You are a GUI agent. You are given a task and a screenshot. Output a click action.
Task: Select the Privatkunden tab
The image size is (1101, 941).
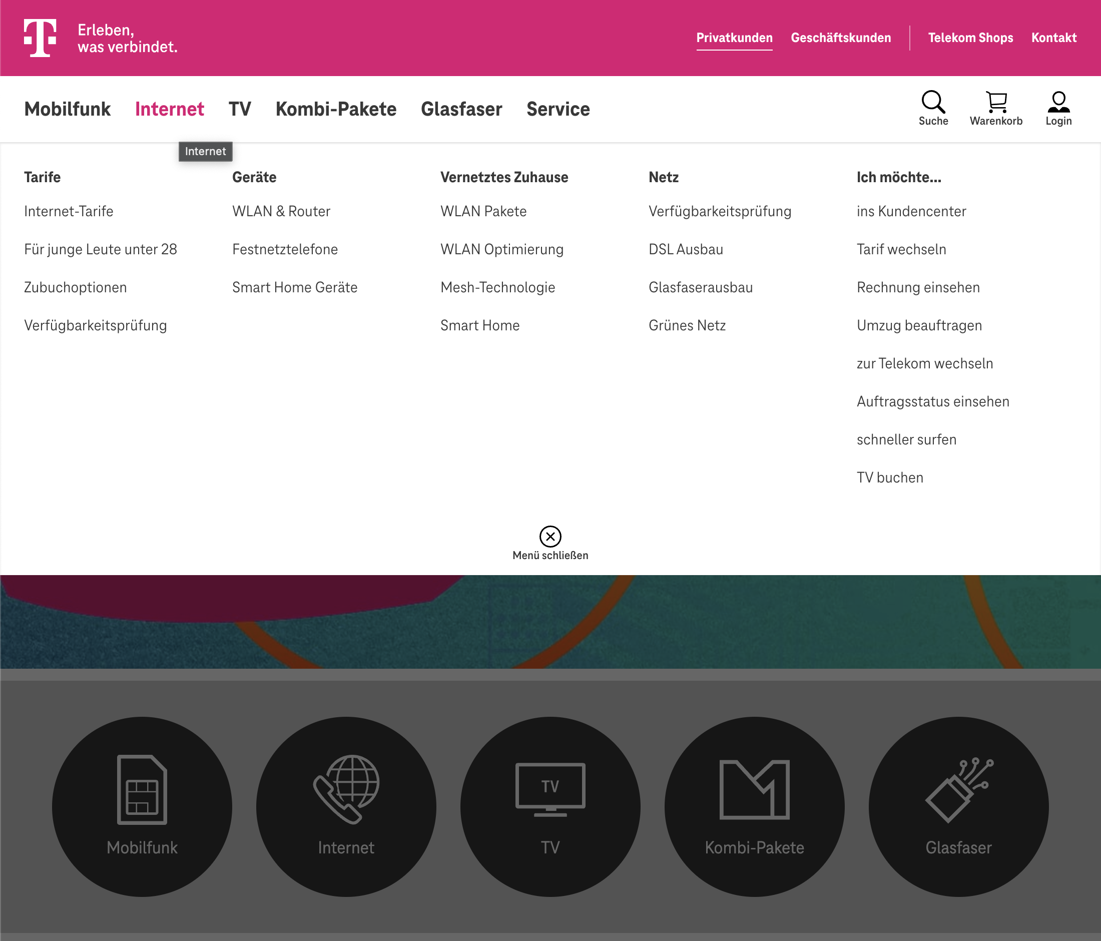tap(735, 37)
